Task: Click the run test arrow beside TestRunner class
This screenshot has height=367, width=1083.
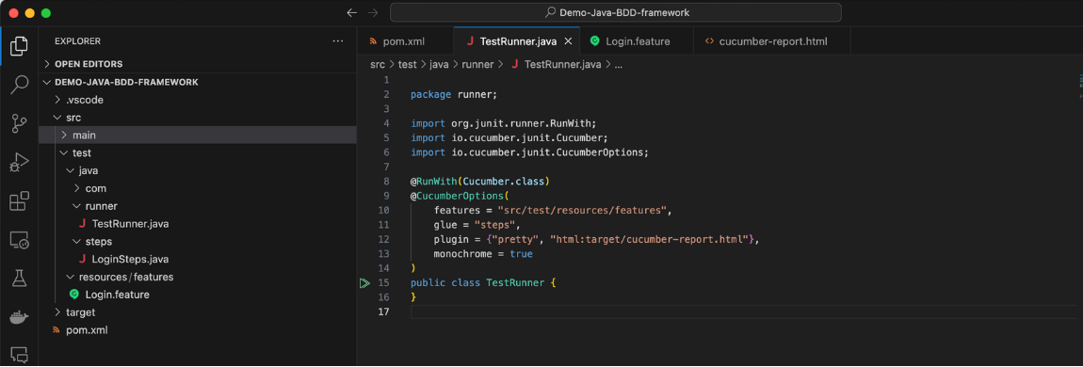Action: pyautogui.click(x=364, y=283)
